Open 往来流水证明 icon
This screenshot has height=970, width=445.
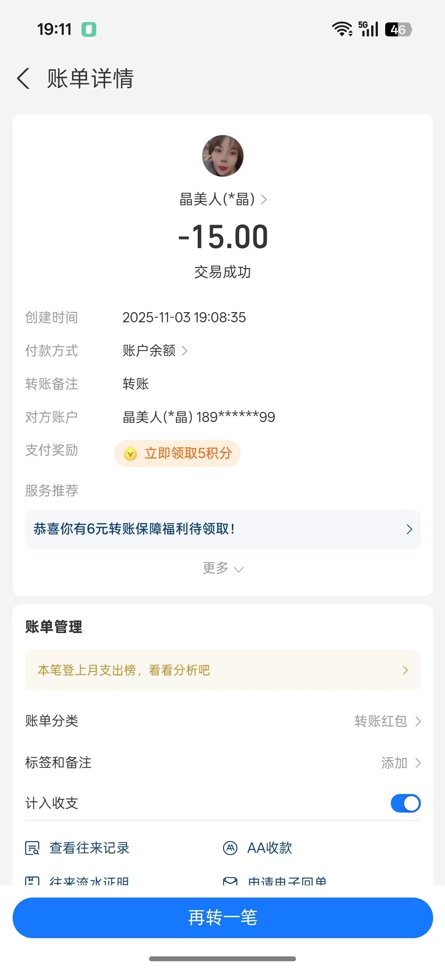(32, 880)
